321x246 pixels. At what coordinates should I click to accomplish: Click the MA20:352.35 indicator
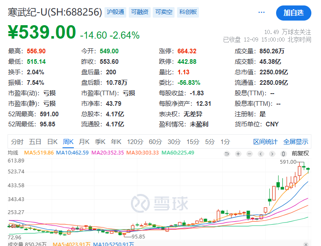pyautogui.click(x=107, y=153)
